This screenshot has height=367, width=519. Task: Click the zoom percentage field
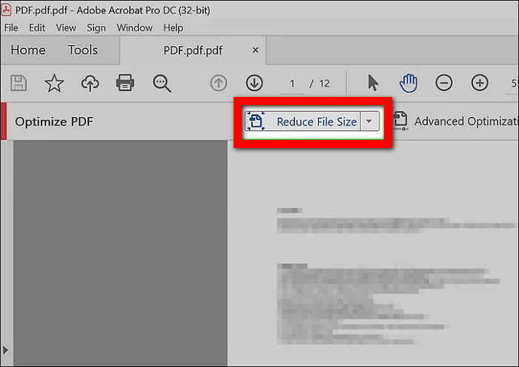pyautogui.click(x=514, y=84)
